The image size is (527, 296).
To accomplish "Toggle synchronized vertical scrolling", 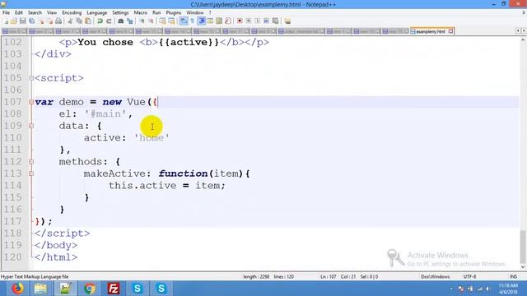I will coord(162,21).
